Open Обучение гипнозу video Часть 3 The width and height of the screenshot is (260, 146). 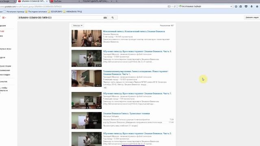(137, 52)
